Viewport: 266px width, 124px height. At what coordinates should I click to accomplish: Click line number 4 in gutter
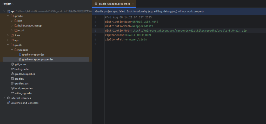(x=95, y=31)
